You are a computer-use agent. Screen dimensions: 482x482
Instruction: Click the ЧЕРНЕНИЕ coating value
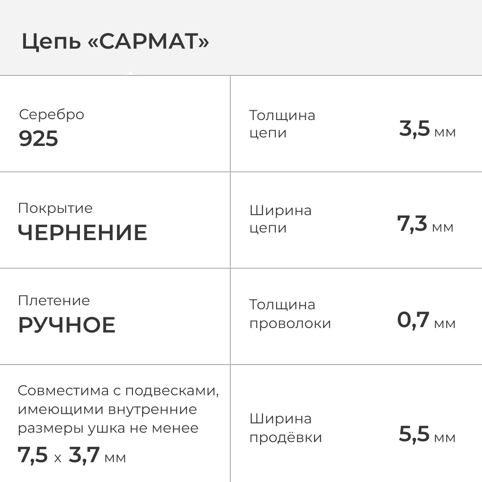coord(83,233)
